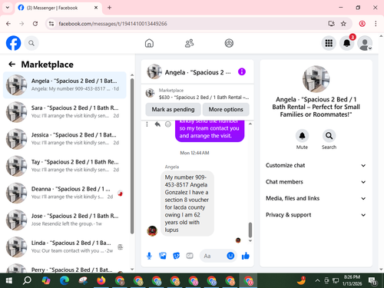Open the tab search dropdown arrow
This screenshot has height=288, width=384.
[8, 8]
